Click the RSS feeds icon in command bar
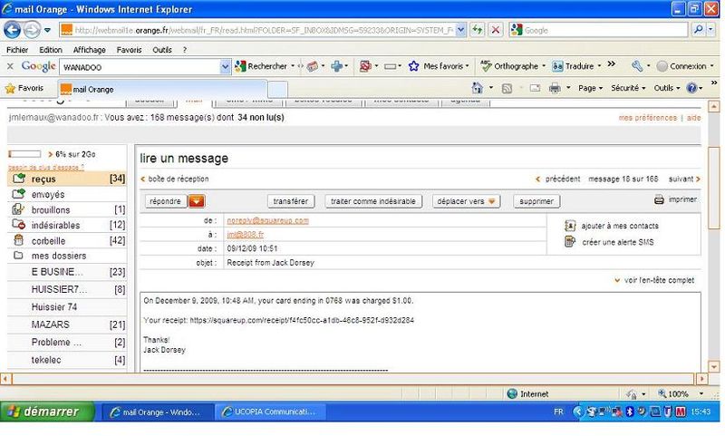Viewport: 725px width, 436px height. point(507,88)
